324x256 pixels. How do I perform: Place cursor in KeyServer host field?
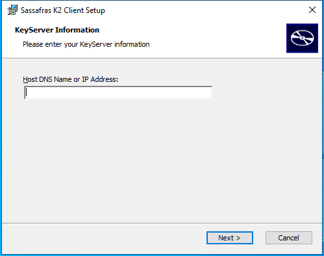118,93
